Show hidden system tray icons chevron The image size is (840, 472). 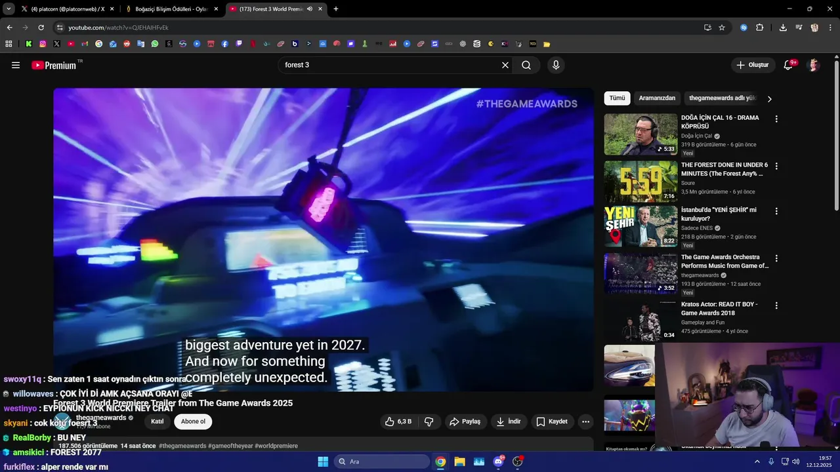click(x=757, y=462)
